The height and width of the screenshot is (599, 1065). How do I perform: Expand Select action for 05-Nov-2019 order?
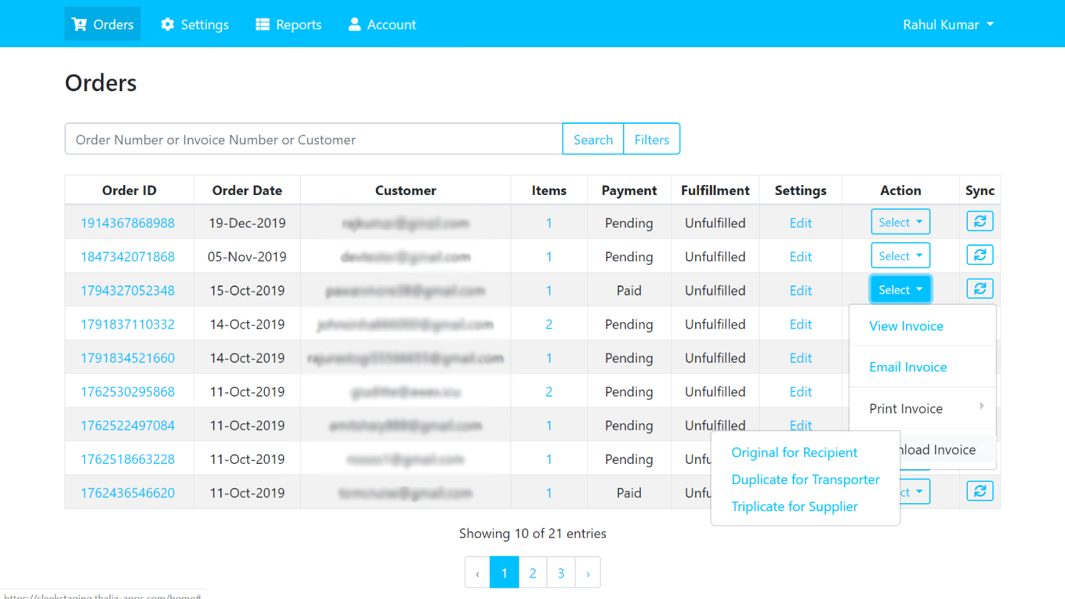click(900, 256)
